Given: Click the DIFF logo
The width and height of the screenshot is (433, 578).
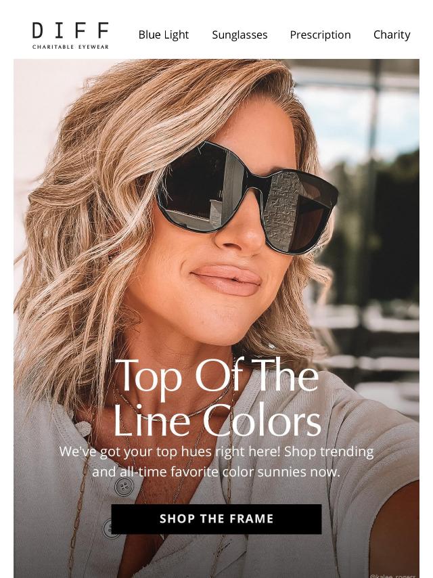Looking at the screenshot, I should (70, 30).
